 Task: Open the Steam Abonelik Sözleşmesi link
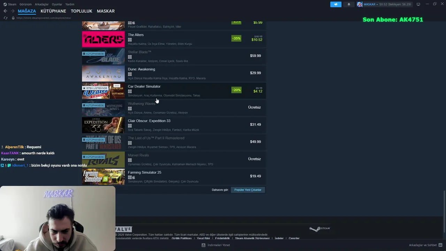252,238
